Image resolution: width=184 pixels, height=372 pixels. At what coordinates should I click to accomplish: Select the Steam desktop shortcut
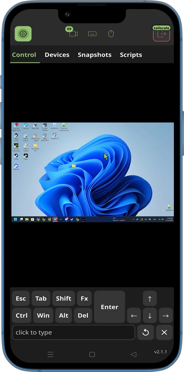point(16,157)
